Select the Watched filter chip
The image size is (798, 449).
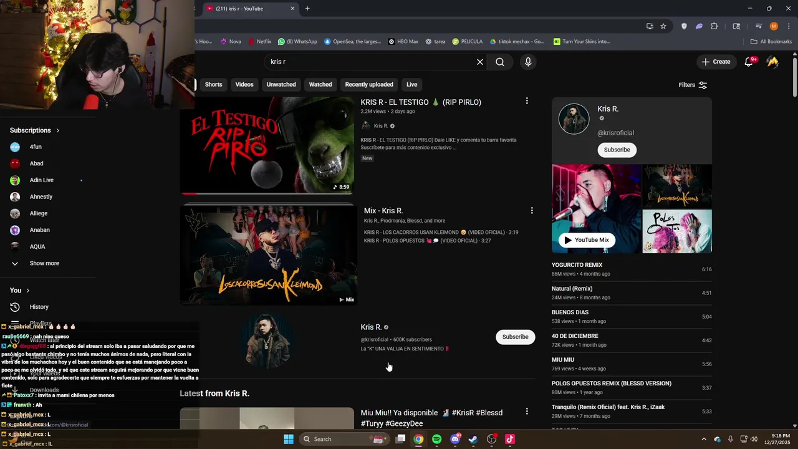click(x=320, y=84)
